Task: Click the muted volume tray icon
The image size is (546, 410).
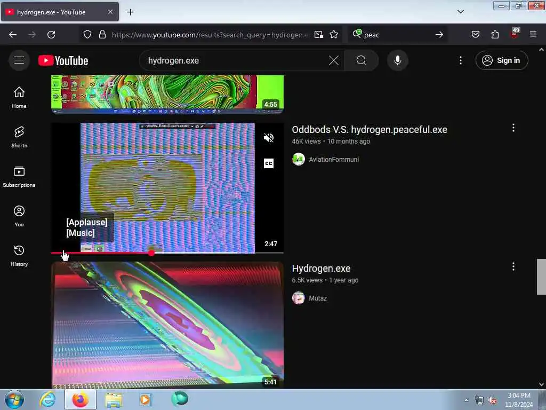Action: 492,400
